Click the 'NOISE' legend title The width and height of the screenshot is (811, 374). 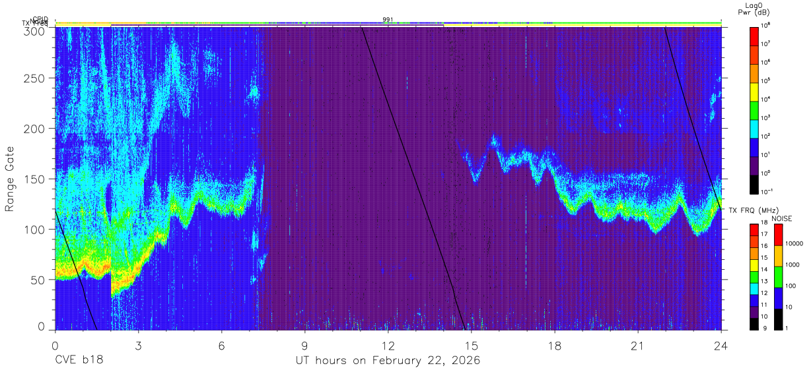click(x=782, y=218)
